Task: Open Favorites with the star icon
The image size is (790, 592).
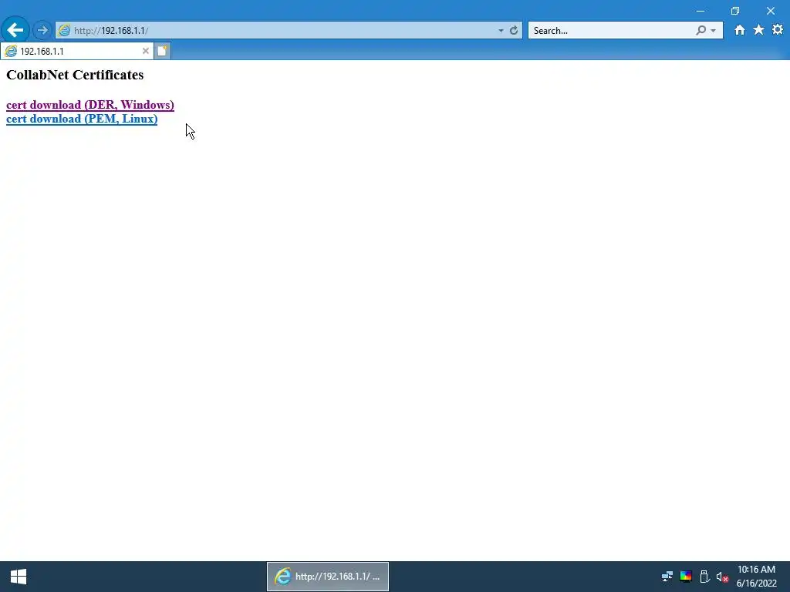Action: click(x=758, y=30)
